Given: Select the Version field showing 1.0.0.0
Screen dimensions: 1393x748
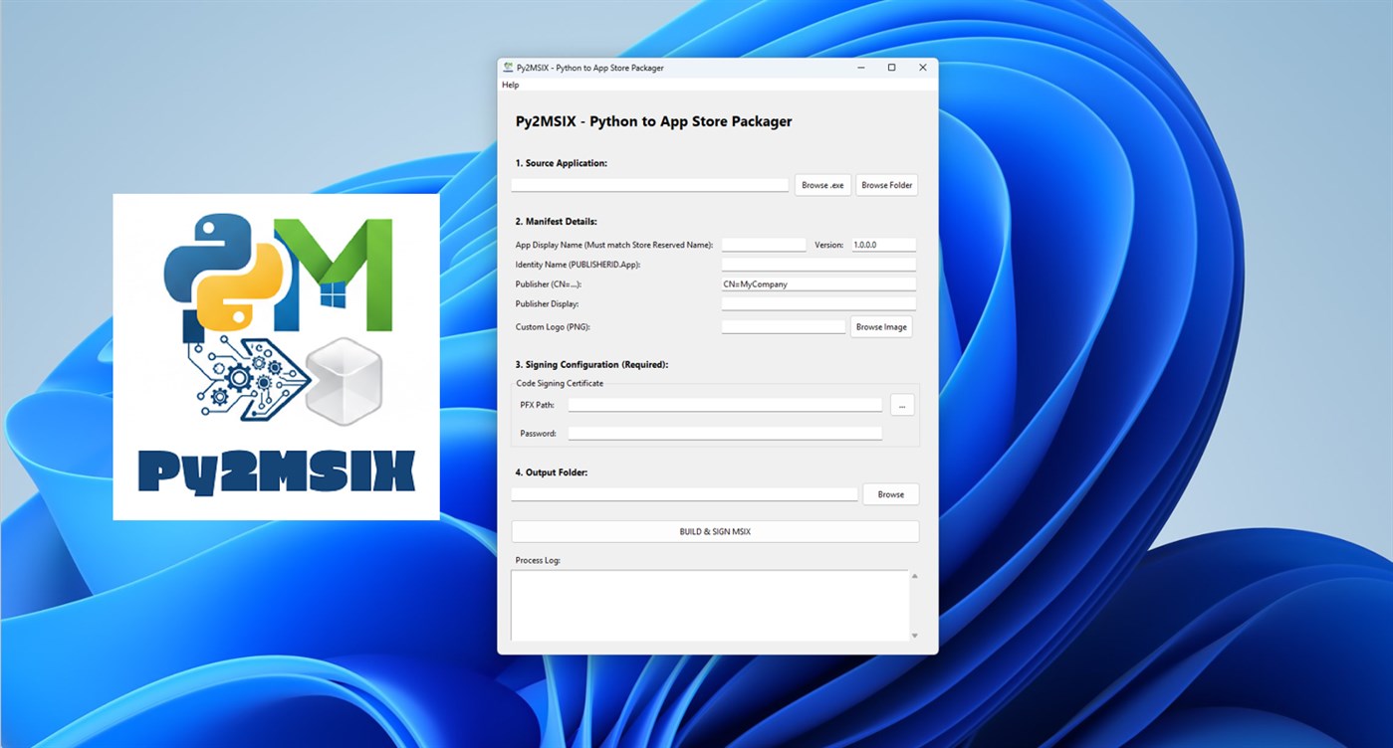Looking at the screenshot, I should click(x=883, y=245).
